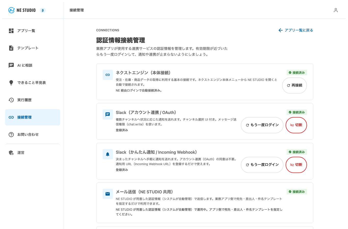This screenshot has width=348, height=229.
Task: Click the beta badge next to NE STUDIO
Action: [x=43, y=10]
